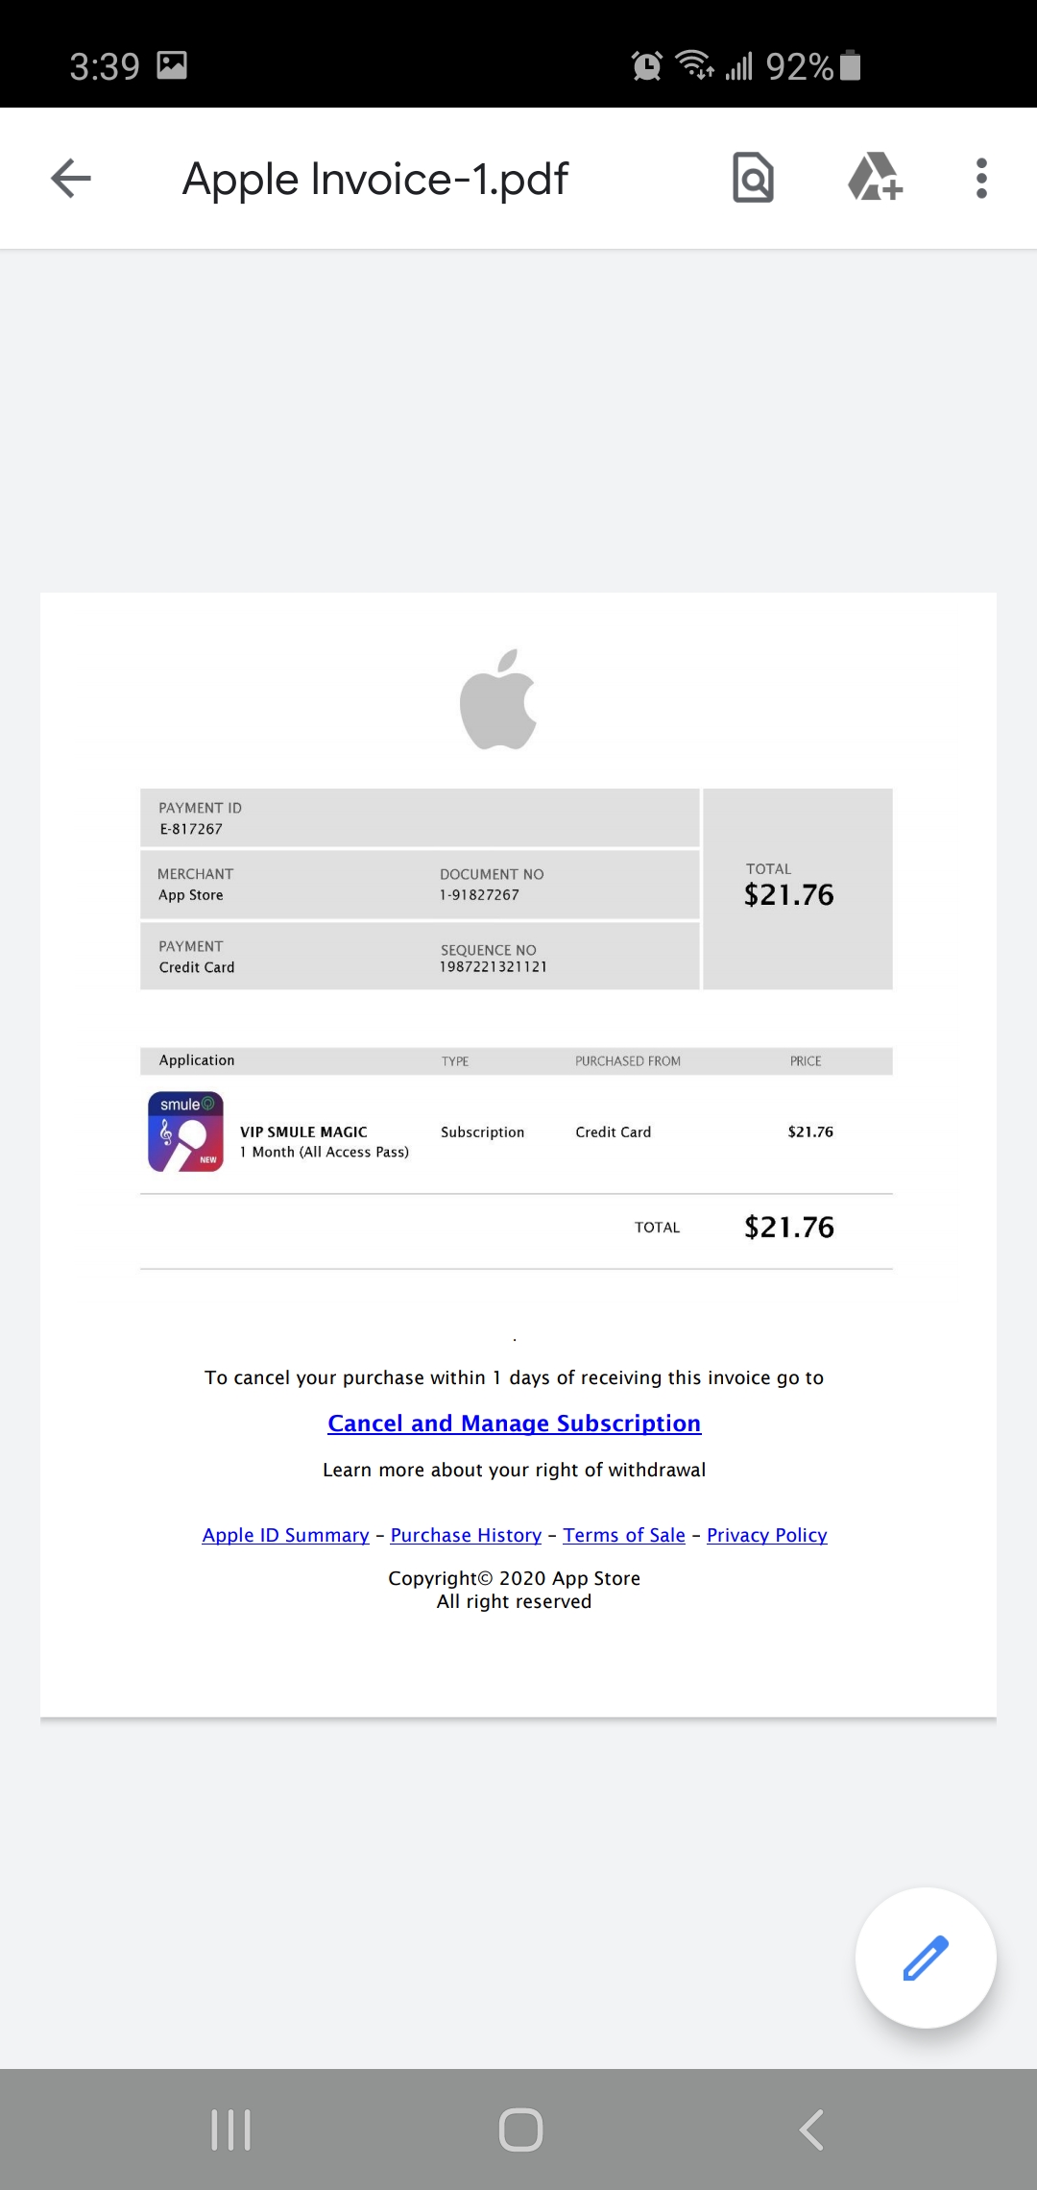
Task: Navigate back using the arrow icon
Action: (x=69, y=178)
